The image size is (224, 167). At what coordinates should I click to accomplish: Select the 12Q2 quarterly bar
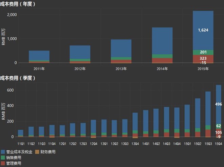[x=73, y=130]
